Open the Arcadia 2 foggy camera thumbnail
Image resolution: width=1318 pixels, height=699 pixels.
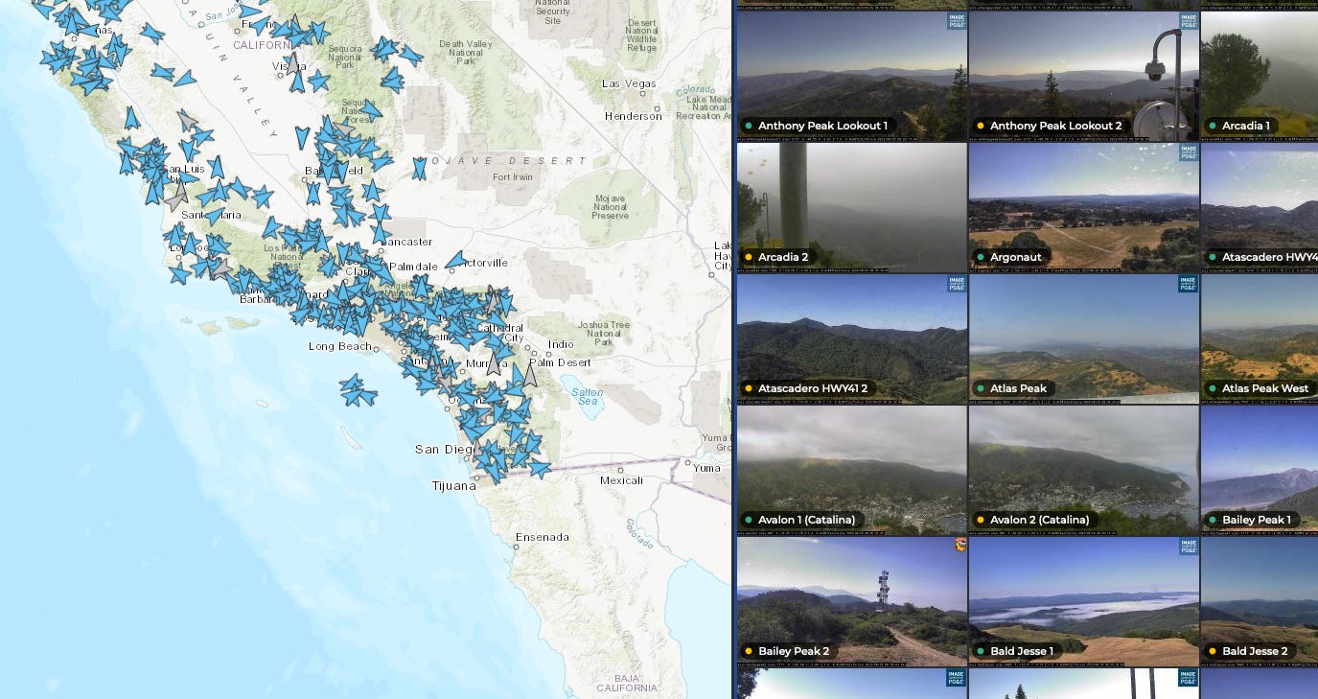851,207
